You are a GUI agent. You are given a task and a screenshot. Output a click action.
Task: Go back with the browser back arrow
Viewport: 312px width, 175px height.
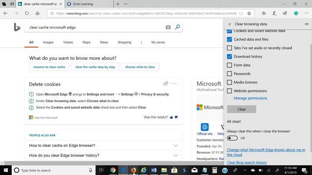(5, 13)
